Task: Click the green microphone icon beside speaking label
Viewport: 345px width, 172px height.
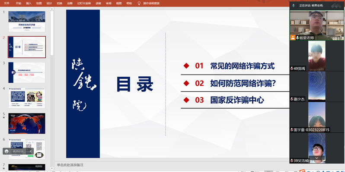Action: [293, 6]
